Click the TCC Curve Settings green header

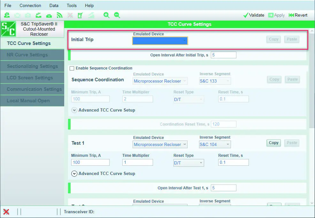click(189, 24)
